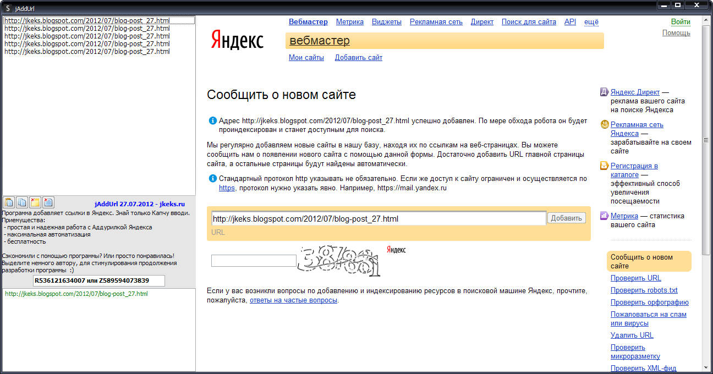
Task: Click the delete blue list icon
Action: 48,202
